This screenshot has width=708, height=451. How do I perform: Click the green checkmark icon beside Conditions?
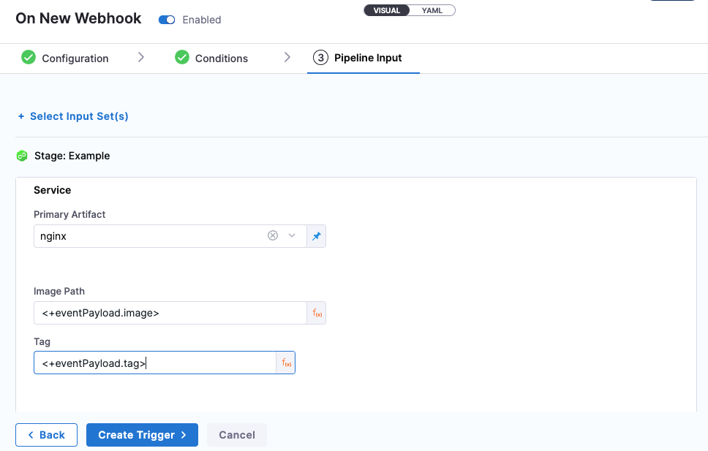tap(182, 58)
